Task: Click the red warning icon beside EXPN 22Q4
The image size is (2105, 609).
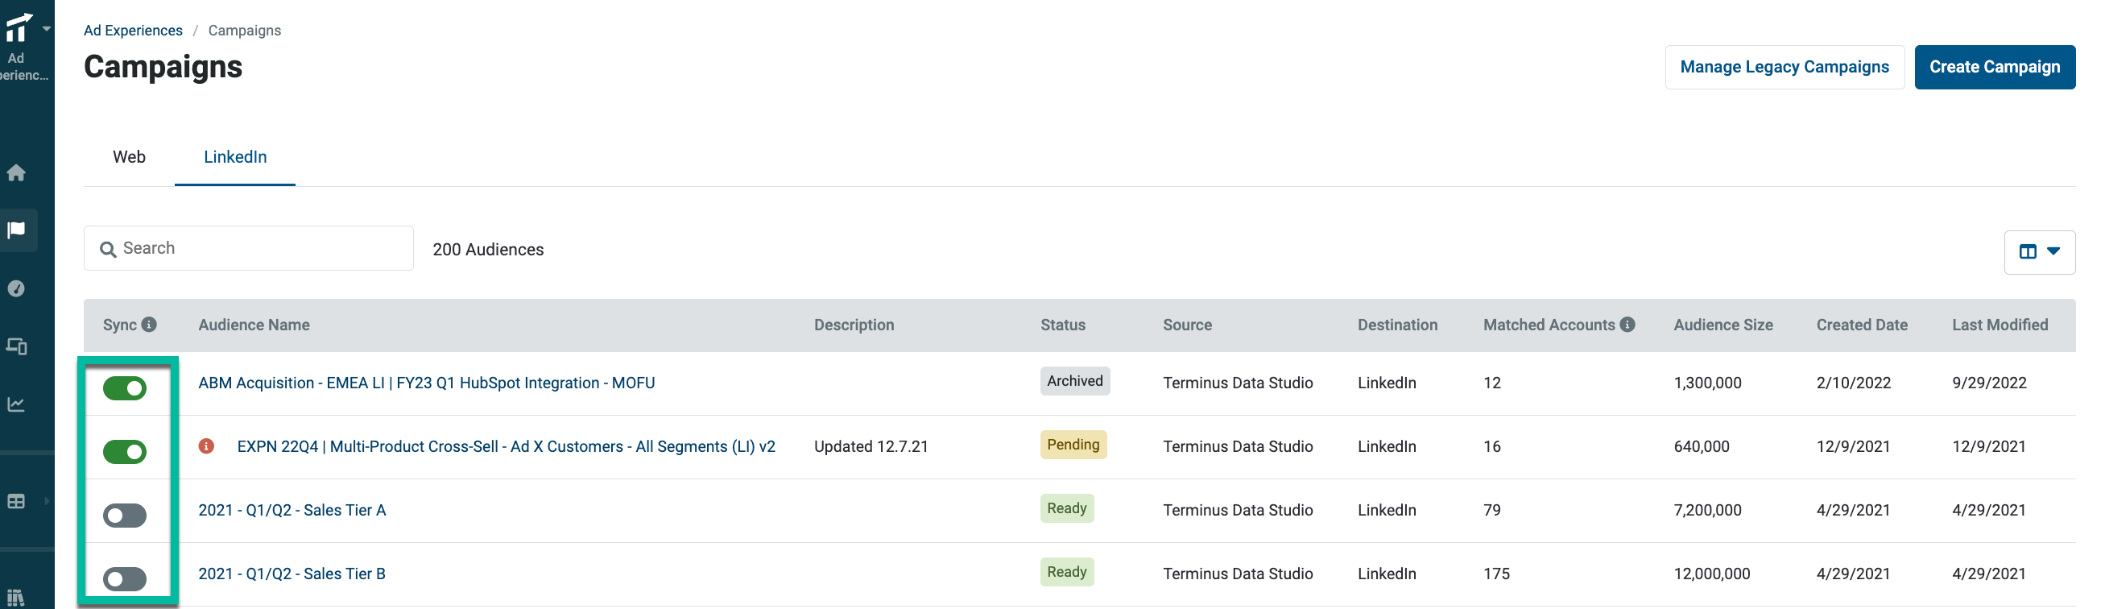Action: click(x=207, y=446)
